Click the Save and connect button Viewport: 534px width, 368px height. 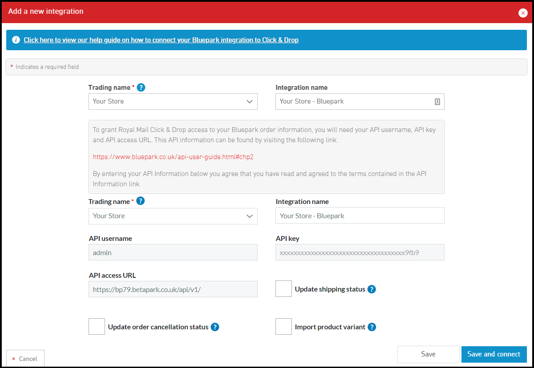pyautogui.click(x=494, y=354)
